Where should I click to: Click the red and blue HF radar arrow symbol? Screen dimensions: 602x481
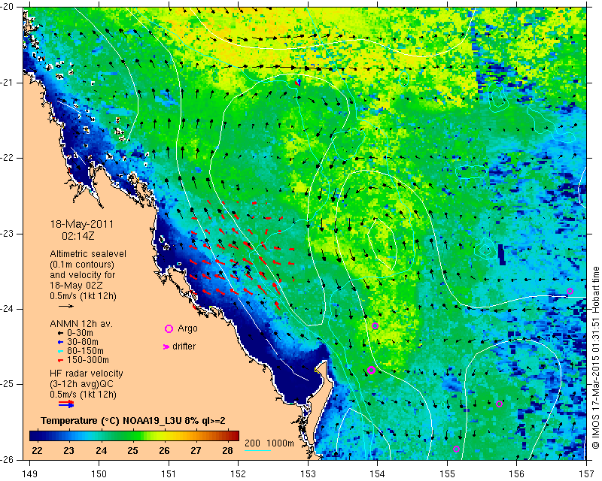[66, 404]
